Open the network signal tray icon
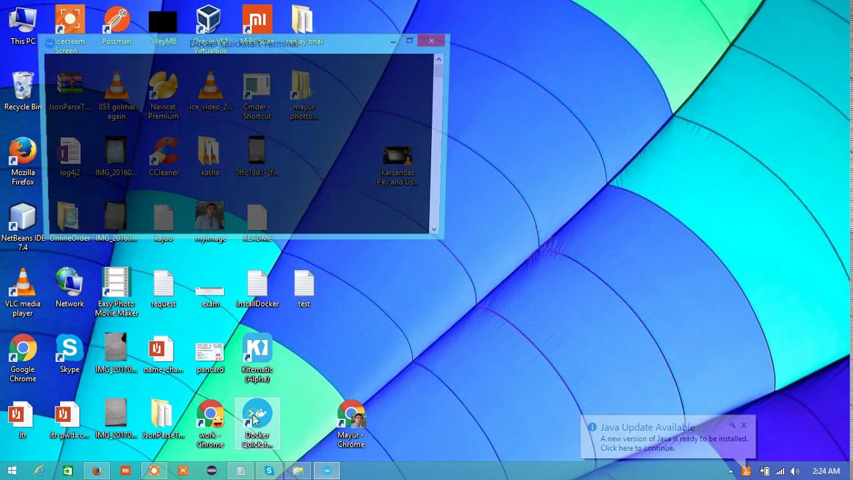This screenshot has height=480, width=853. (780, 471)
